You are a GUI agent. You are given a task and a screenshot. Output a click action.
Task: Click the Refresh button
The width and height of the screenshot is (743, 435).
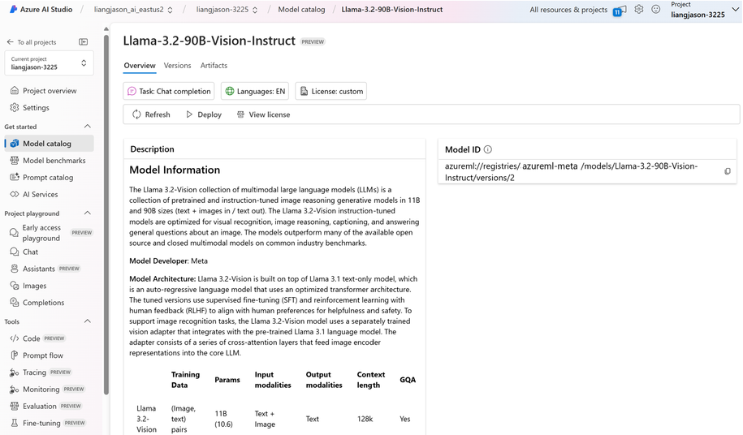coord(151,114)
